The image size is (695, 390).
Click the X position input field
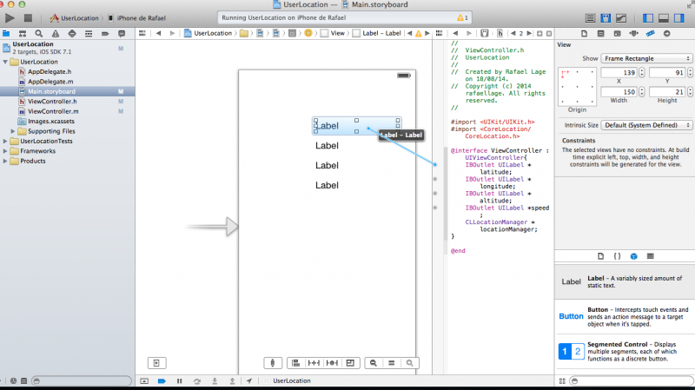[x=618, y=72]
